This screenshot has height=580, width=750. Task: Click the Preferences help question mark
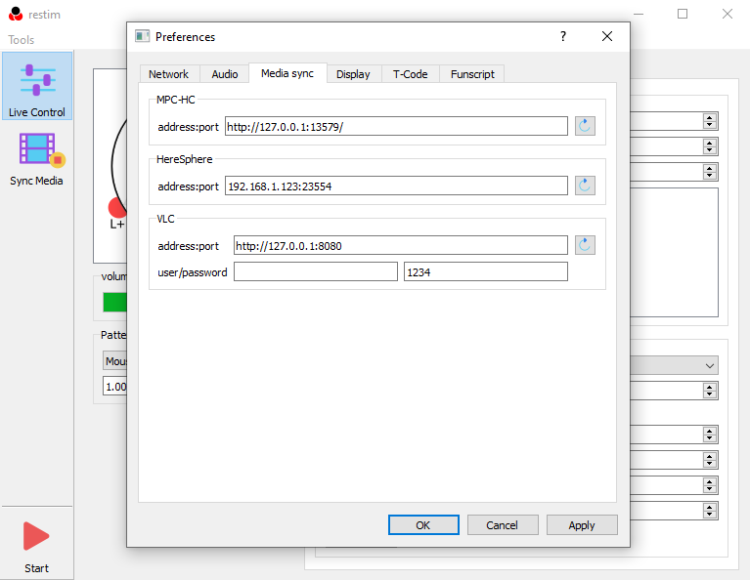point(562,37)
